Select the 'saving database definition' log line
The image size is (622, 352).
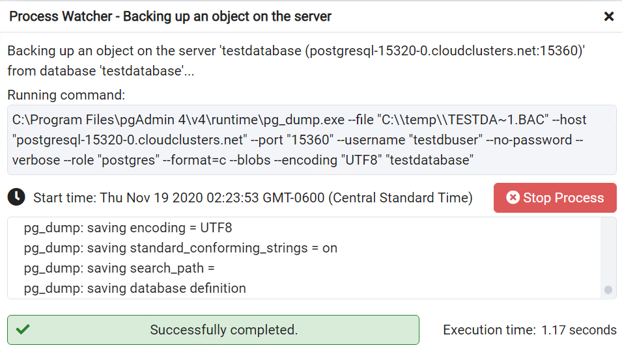coord(135,288)
